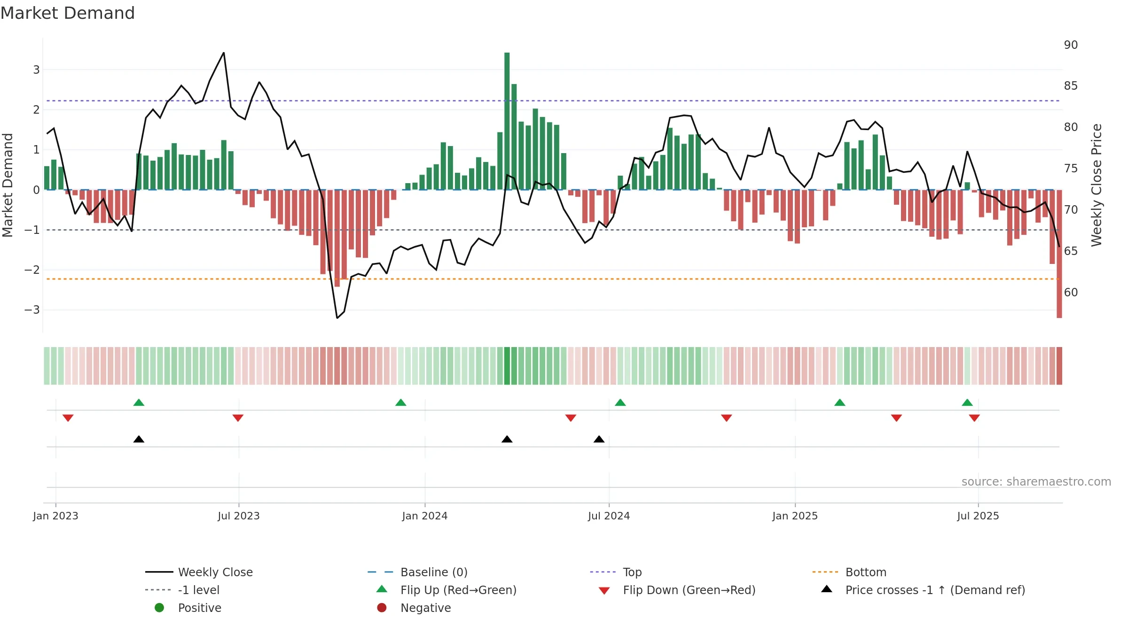Toggle the Flip Down (Green→Red) legend entry

pyautogui.click(x=677, y=590)
